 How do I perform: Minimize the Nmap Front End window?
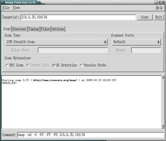(156, 2)
